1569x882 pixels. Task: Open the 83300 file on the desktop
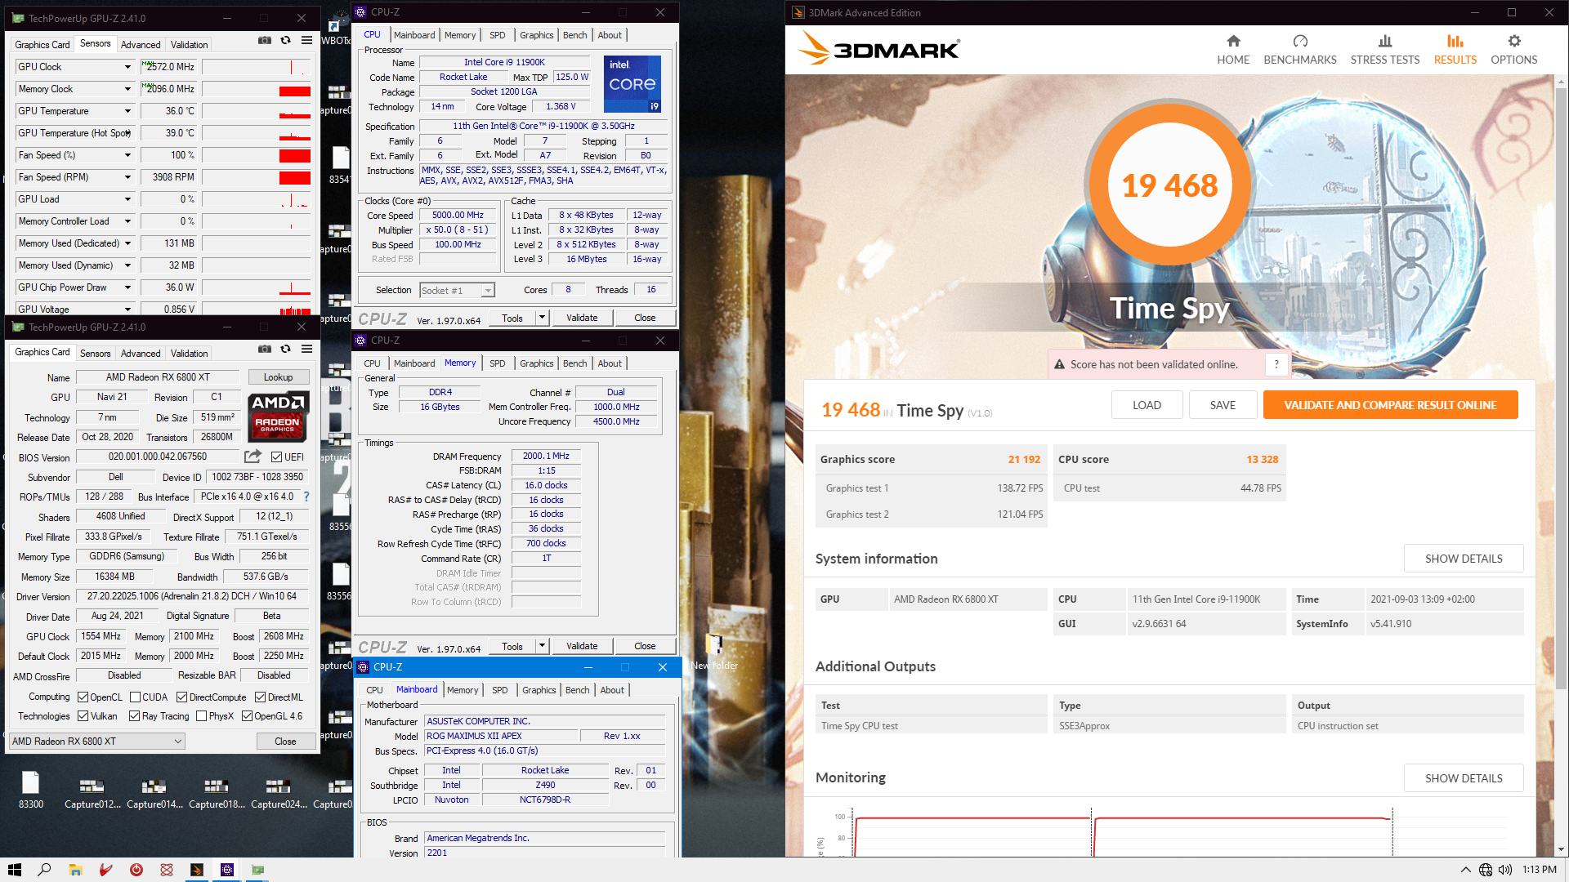(31, 790)
